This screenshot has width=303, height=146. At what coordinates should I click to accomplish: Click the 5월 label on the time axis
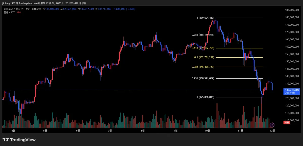click(45, 131)
